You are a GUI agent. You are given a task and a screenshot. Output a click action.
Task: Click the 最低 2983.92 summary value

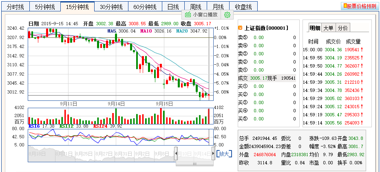[x=356, y=155]
